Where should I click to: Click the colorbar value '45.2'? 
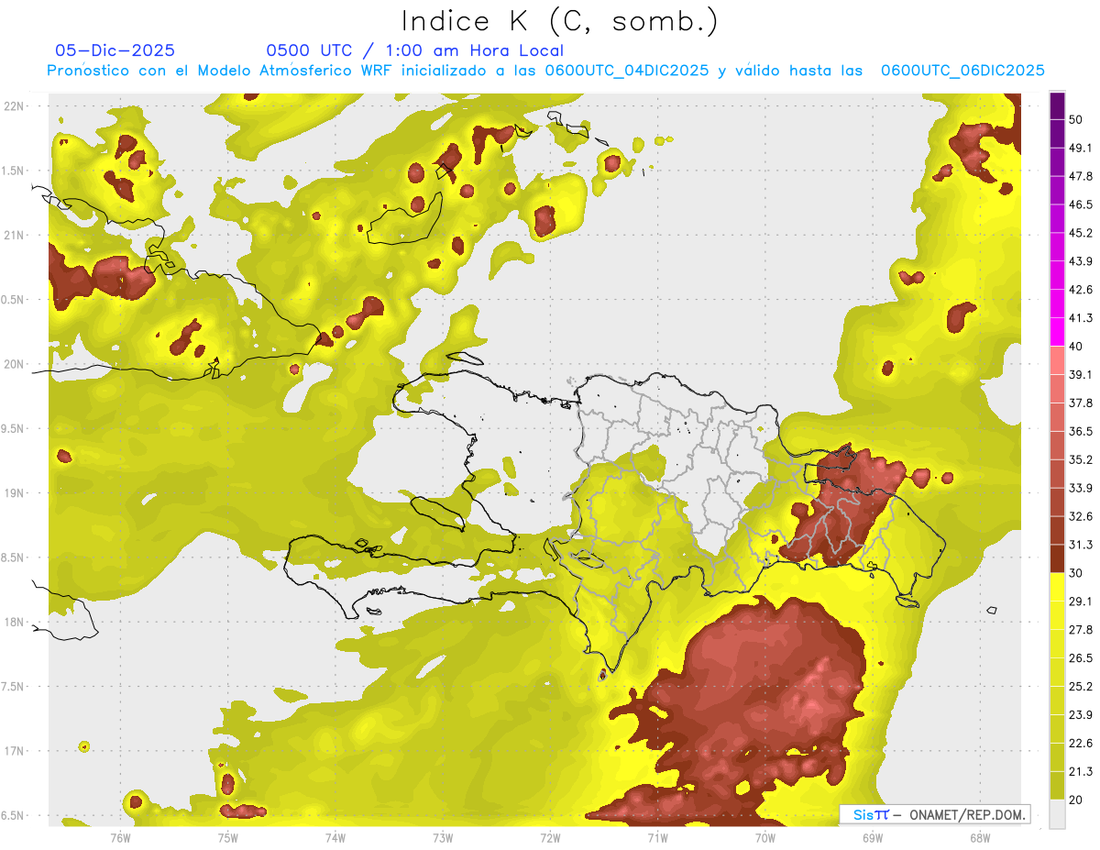(x=1081, y=233)
